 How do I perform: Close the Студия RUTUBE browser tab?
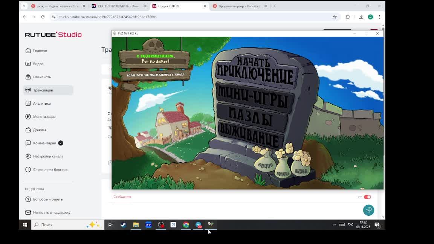tap(205, 6)
